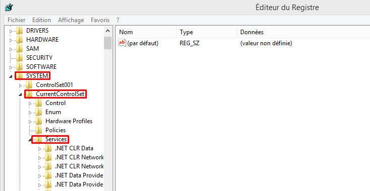Viewport: 370px width, 191px height.
Task: Click the Policies folder icon
Action: (x=39, y=130)
